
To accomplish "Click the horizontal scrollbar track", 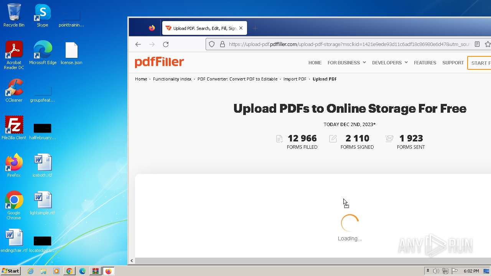I will pos(313,261).
